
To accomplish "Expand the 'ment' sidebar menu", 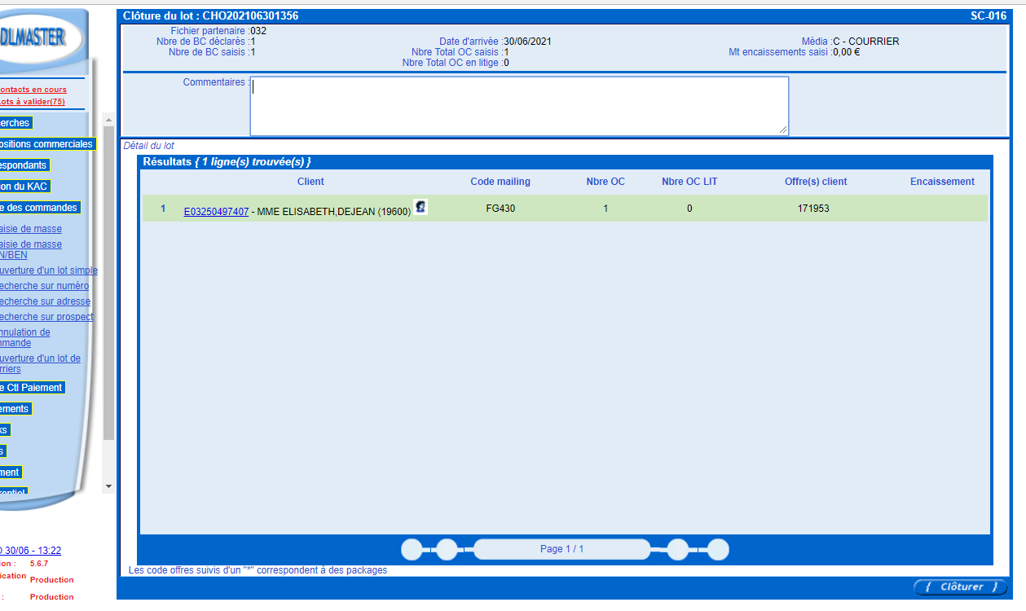I will 11,473.
